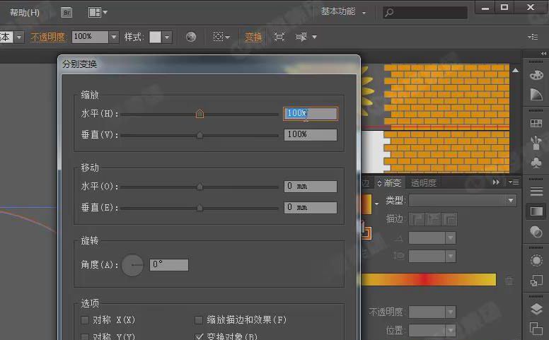Open the Layers panel icon
Viewport: 549px width, 340px height.
coord(536,309)
